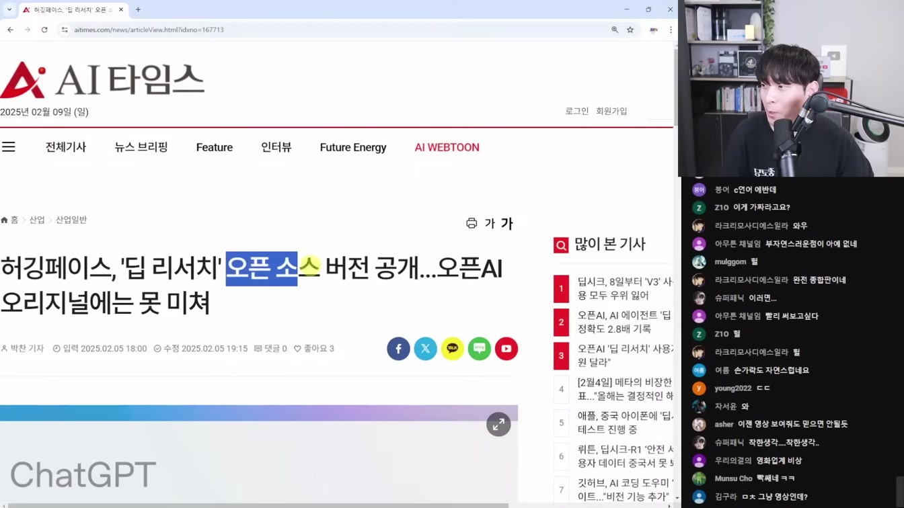Click chat user young2022 avatar
The image size is (904, 508).
click(700, 388)
